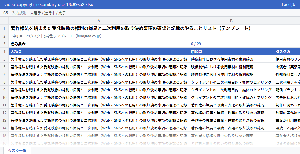Select task cell starting 広告出稿およ
Image resolution: width=300 pixels, height=154 pixels.
coord(287,97)
